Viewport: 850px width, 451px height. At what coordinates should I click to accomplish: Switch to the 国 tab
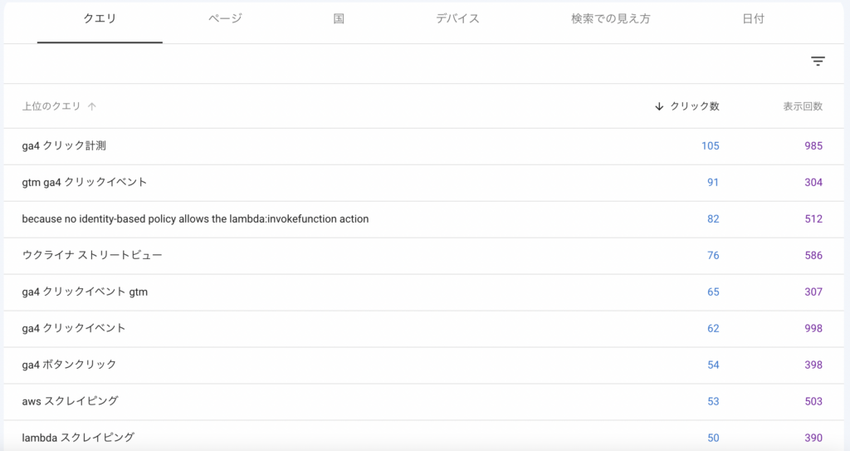tap(339, 18)
